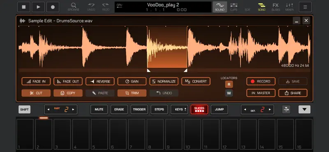Screen dimensions: 329x152
Task: Tap pad 13
Action: (x=248, y=134)
